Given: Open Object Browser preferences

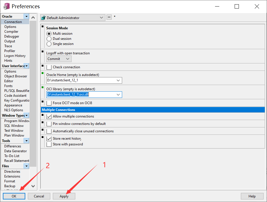Looking at the screenshot, I should pyautogui.click(x=16, y=76).
